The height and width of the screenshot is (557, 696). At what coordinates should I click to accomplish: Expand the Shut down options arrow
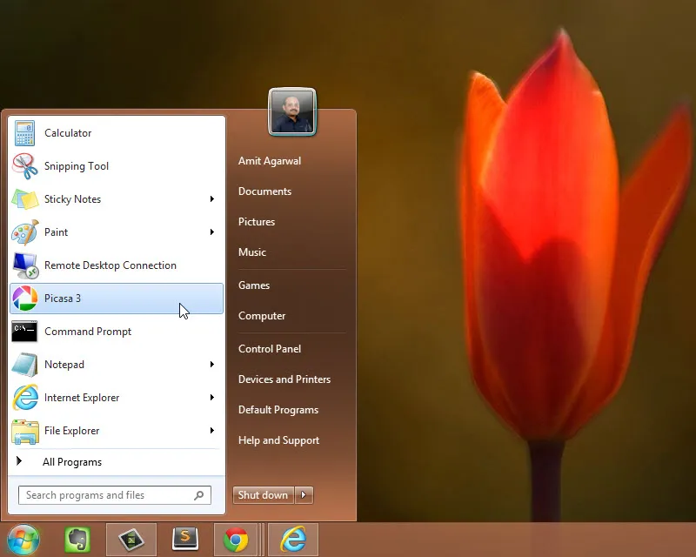[303, 494]
